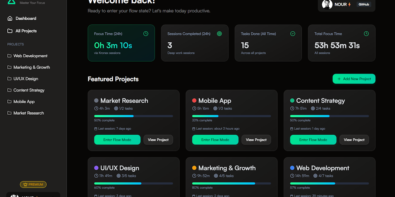Viewport: 395px width, 197px height.
Task: Click tasks target icon on Content Strategy card
Action: click(313, 109)
